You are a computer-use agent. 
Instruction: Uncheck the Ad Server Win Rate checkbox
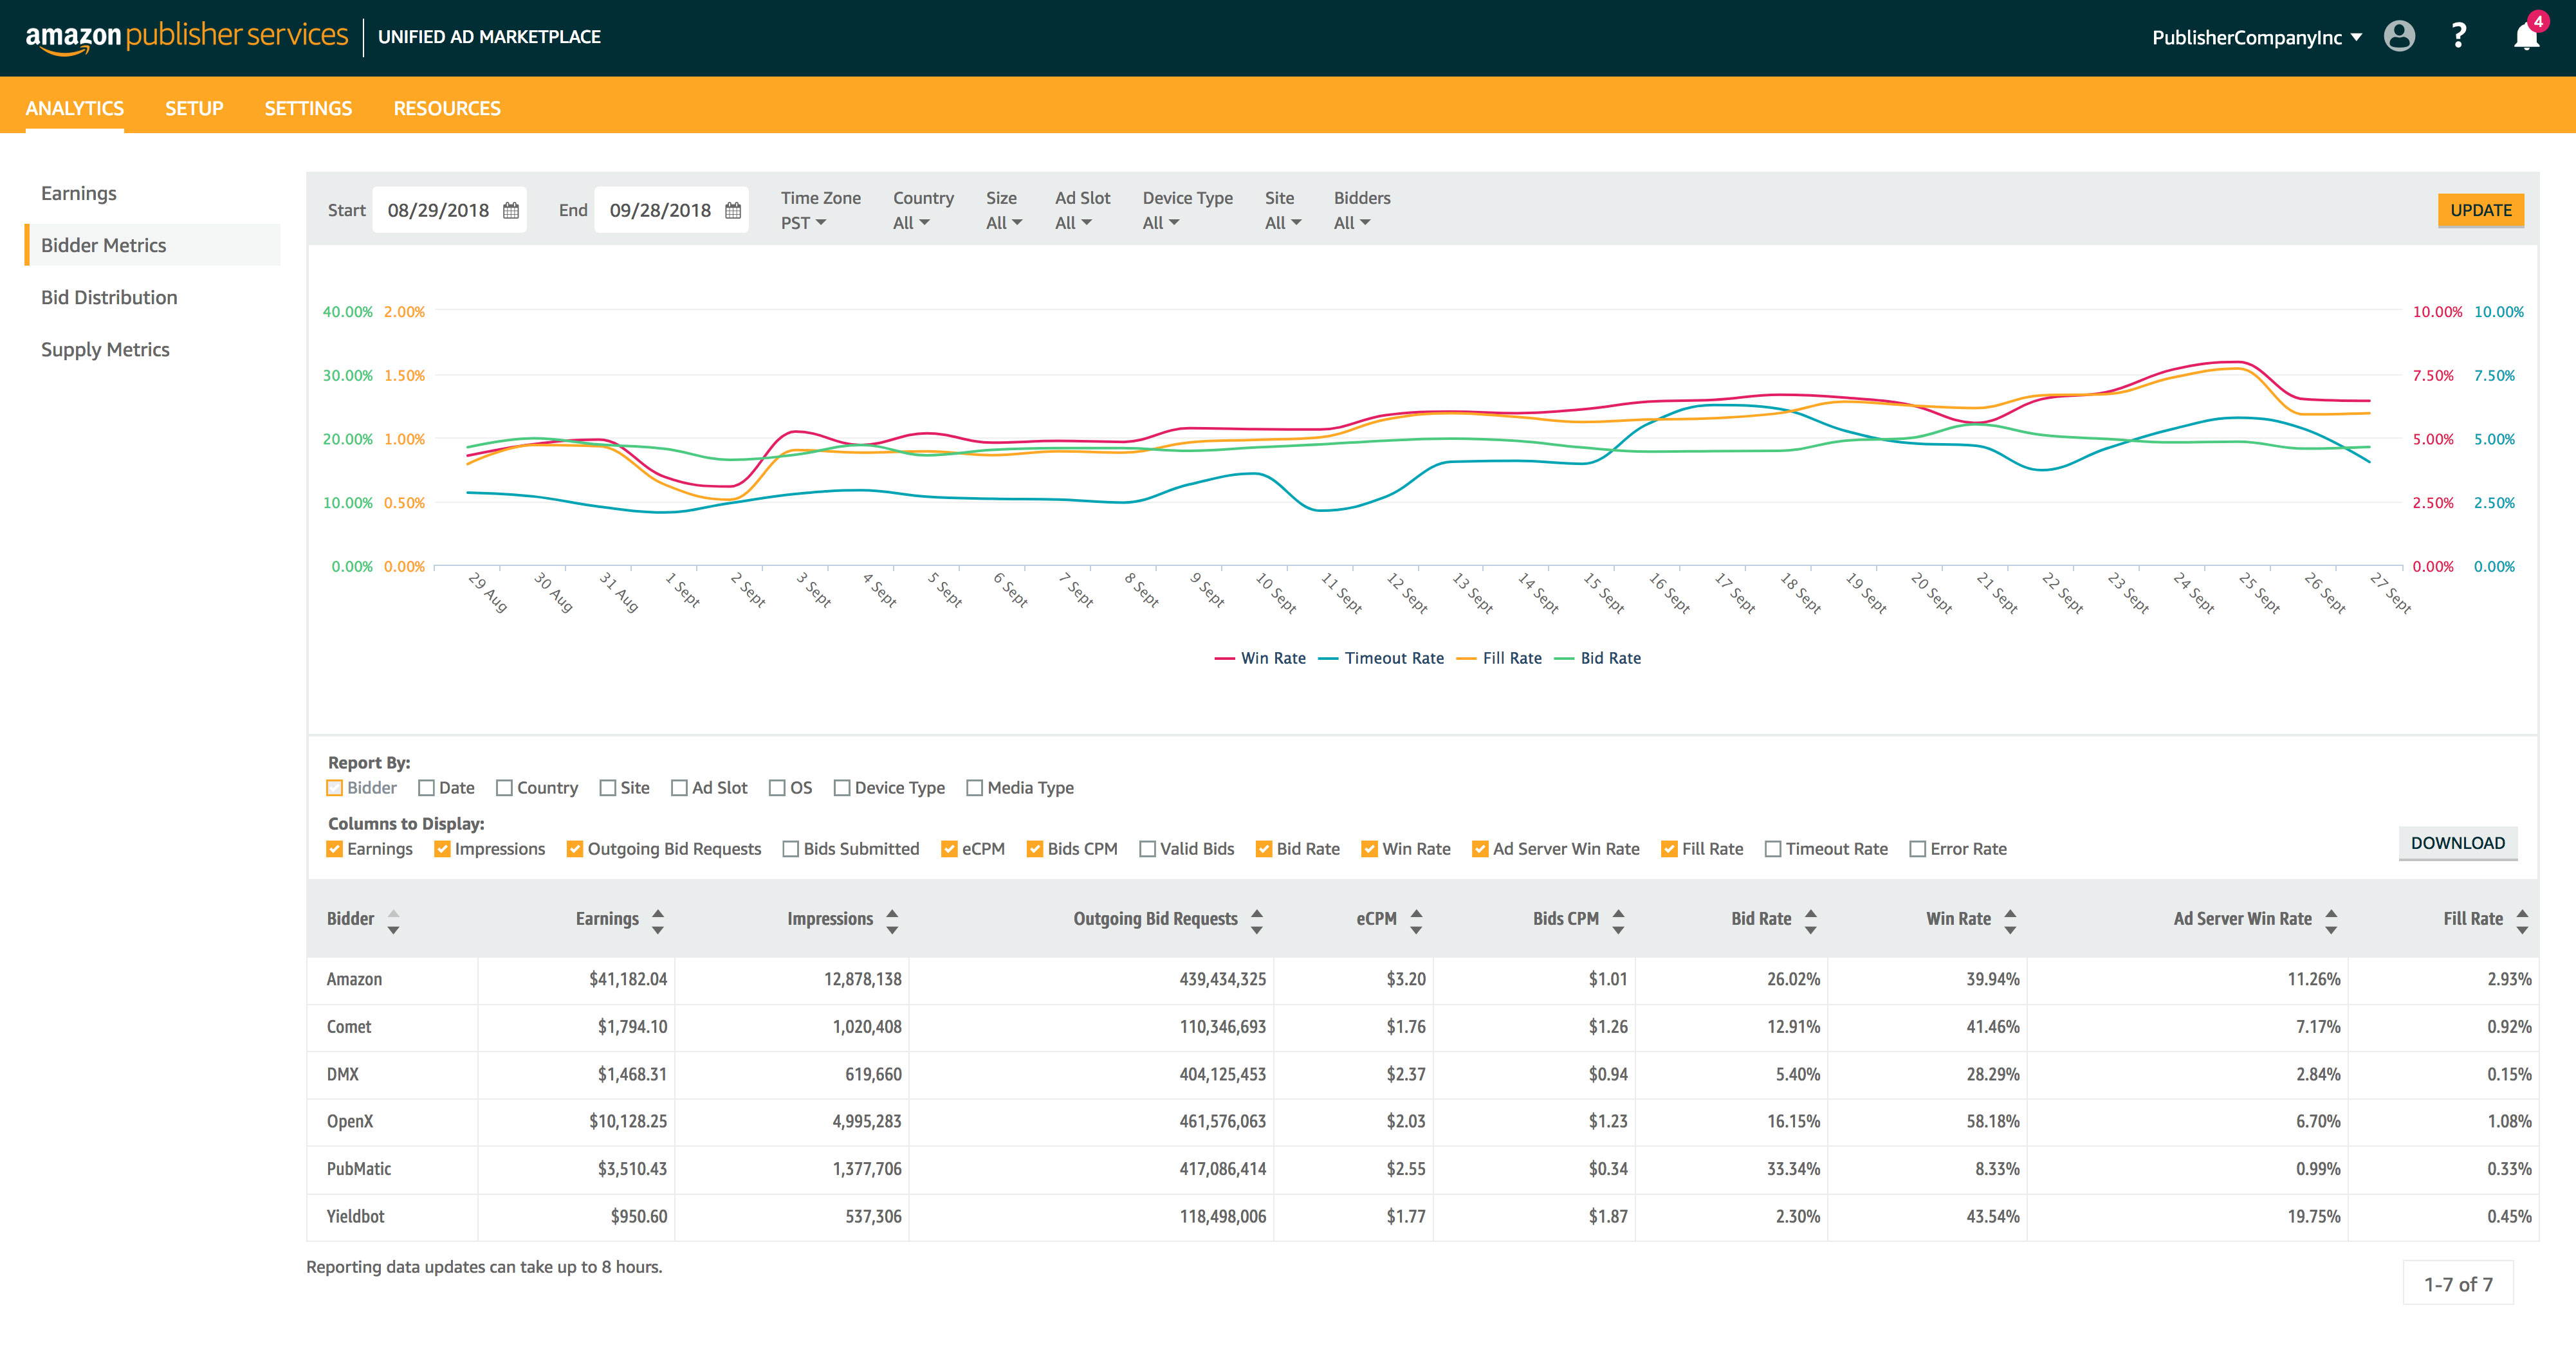pos(1481,849)
